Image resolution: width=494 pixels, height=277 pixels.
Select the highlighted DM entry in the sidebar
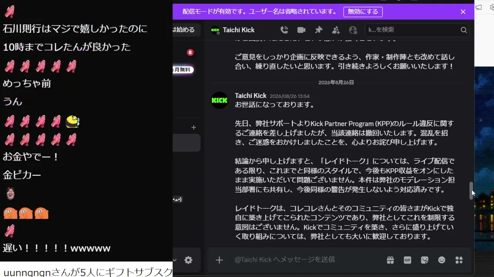[x=186, y=143]
